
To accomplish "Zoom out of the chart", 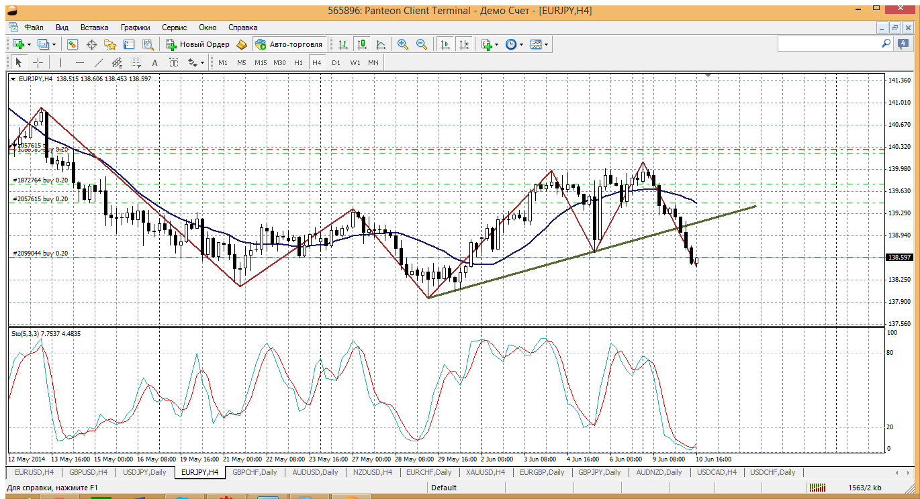I will pyautogui.click(x=422, y=44).
